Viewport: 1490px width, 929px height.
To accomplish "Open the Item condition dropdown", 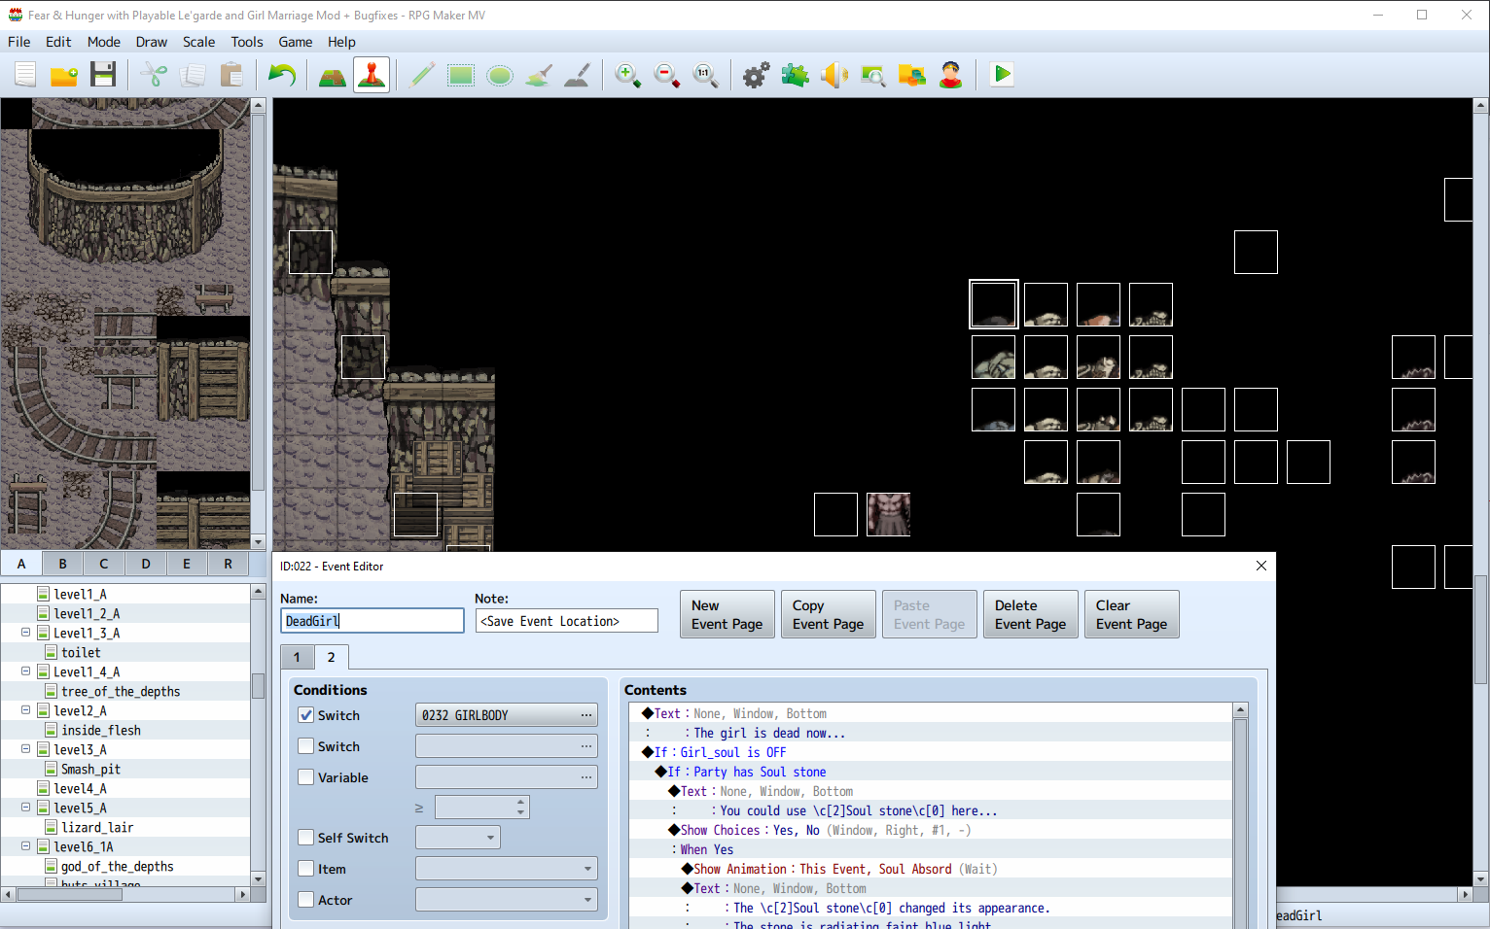I will pos(507,869).
